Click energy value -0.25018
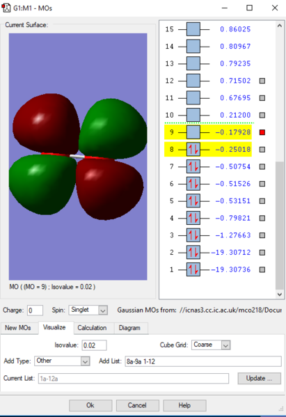 coord(233,150)
